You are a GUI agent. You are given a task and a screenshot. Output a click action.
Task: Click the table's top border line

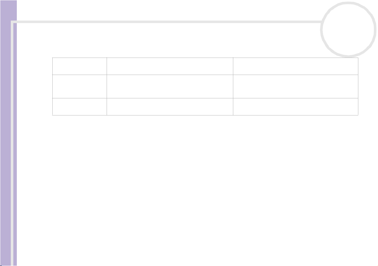coord(205,58)
